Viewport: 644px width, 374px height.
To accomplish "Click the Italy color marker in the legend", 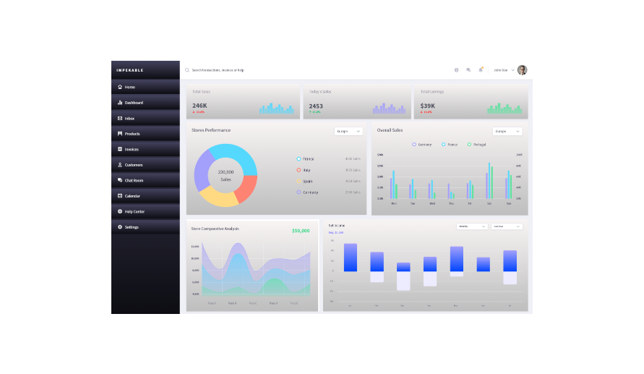I will (x=299, y=170).
